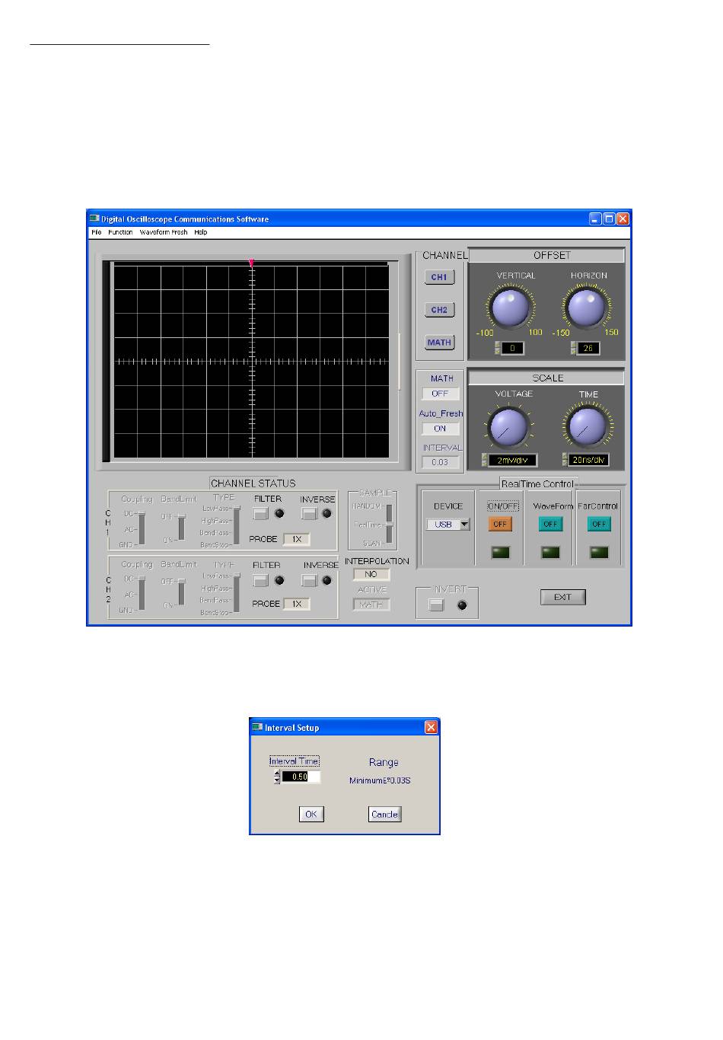Viewport: 723px width, 1040px height.
Task: Toggle CH2 FILTER switch
Action: point(261,580)
